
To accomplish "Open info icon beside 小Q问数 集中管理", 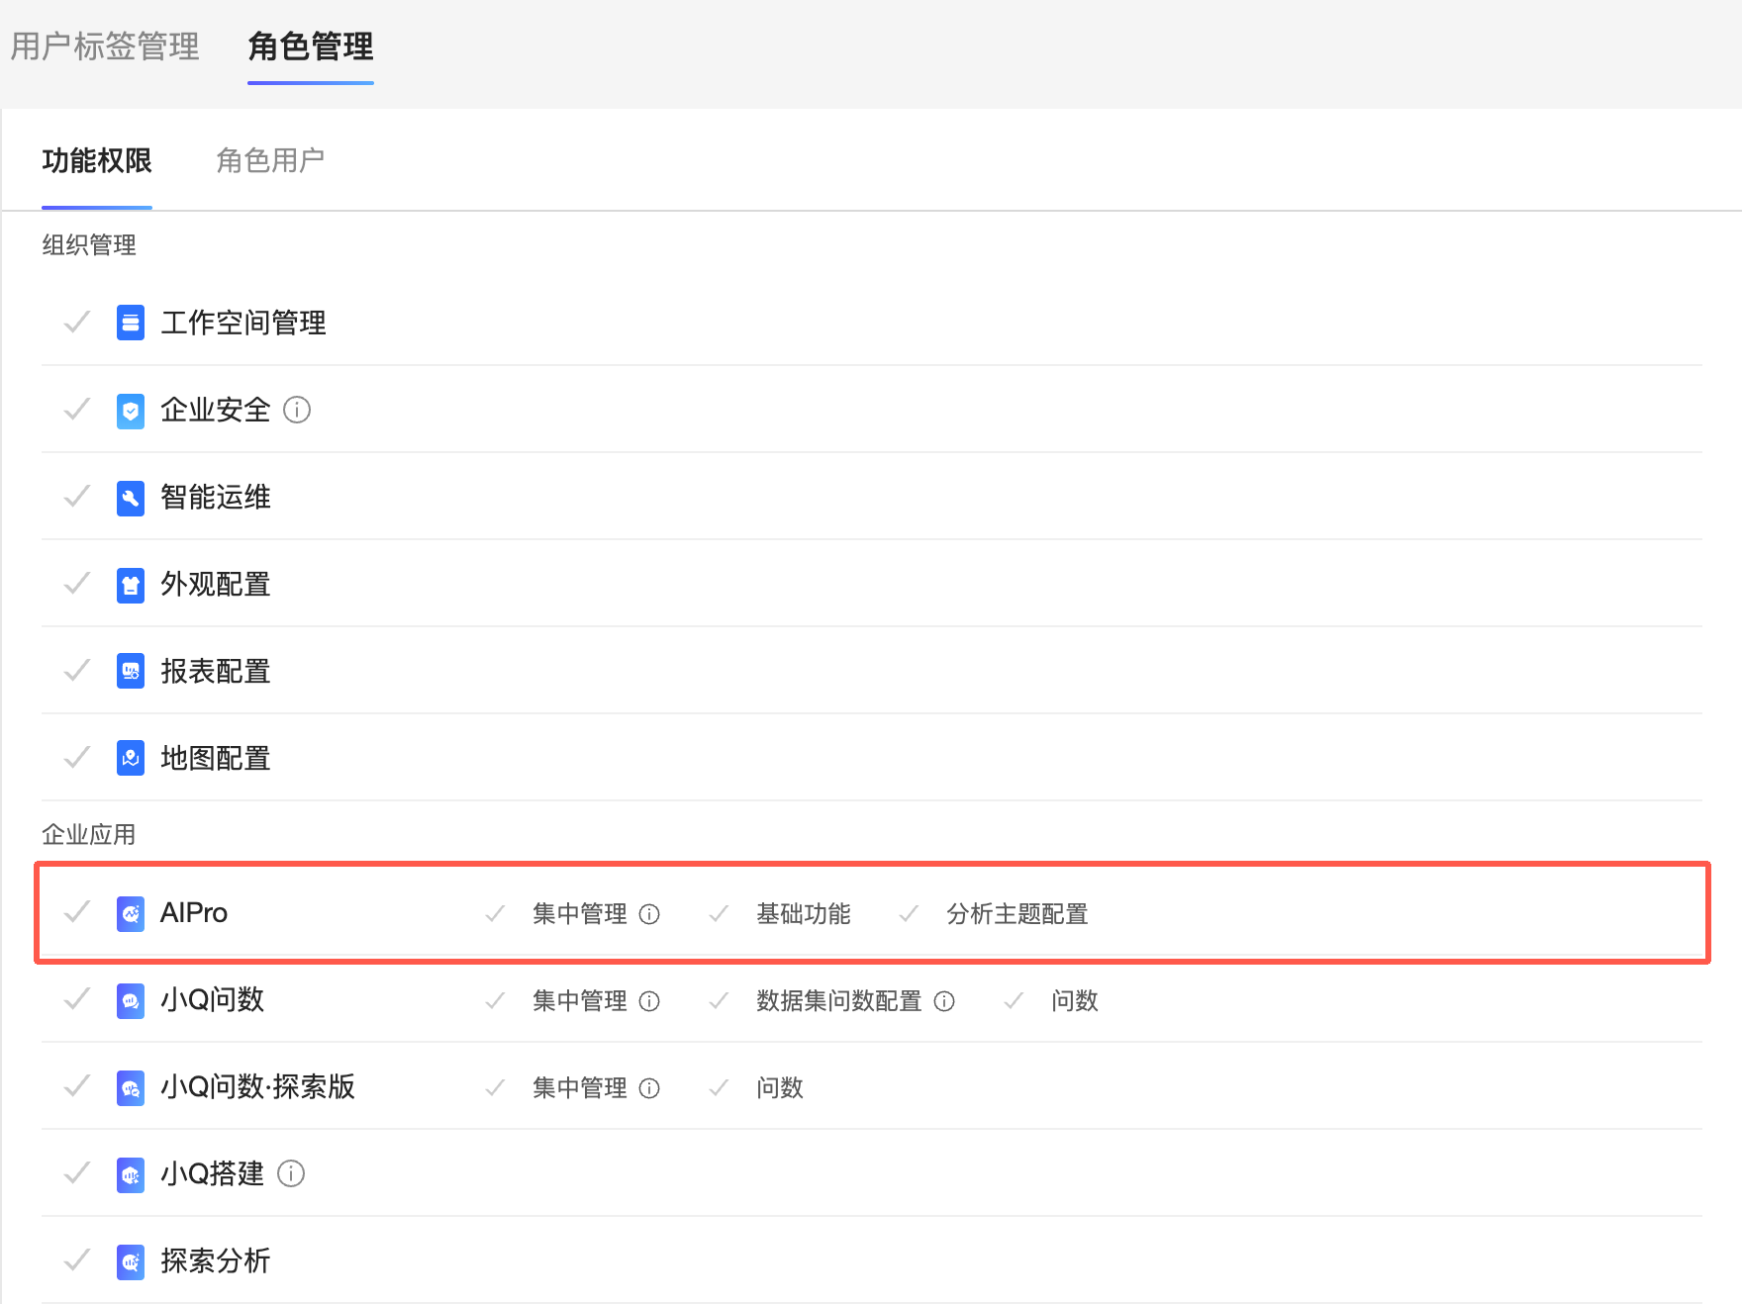I will click(x=649, y=1001).
